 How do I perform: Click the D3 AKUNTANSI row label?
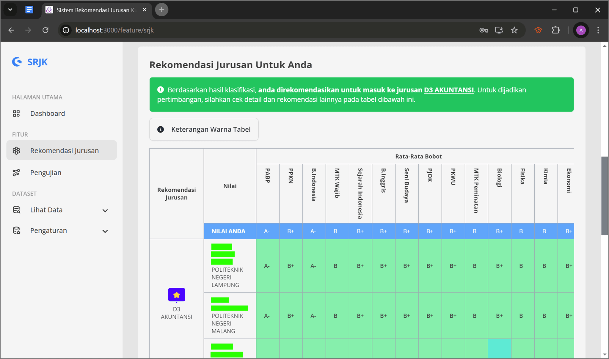point(177,313)
